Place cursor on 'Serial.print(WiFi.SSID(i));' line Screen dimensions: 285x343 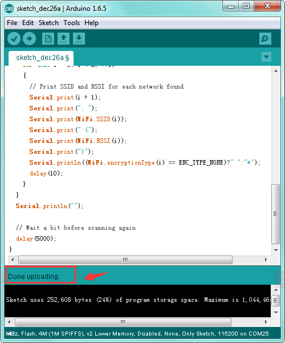coord(78,119)
